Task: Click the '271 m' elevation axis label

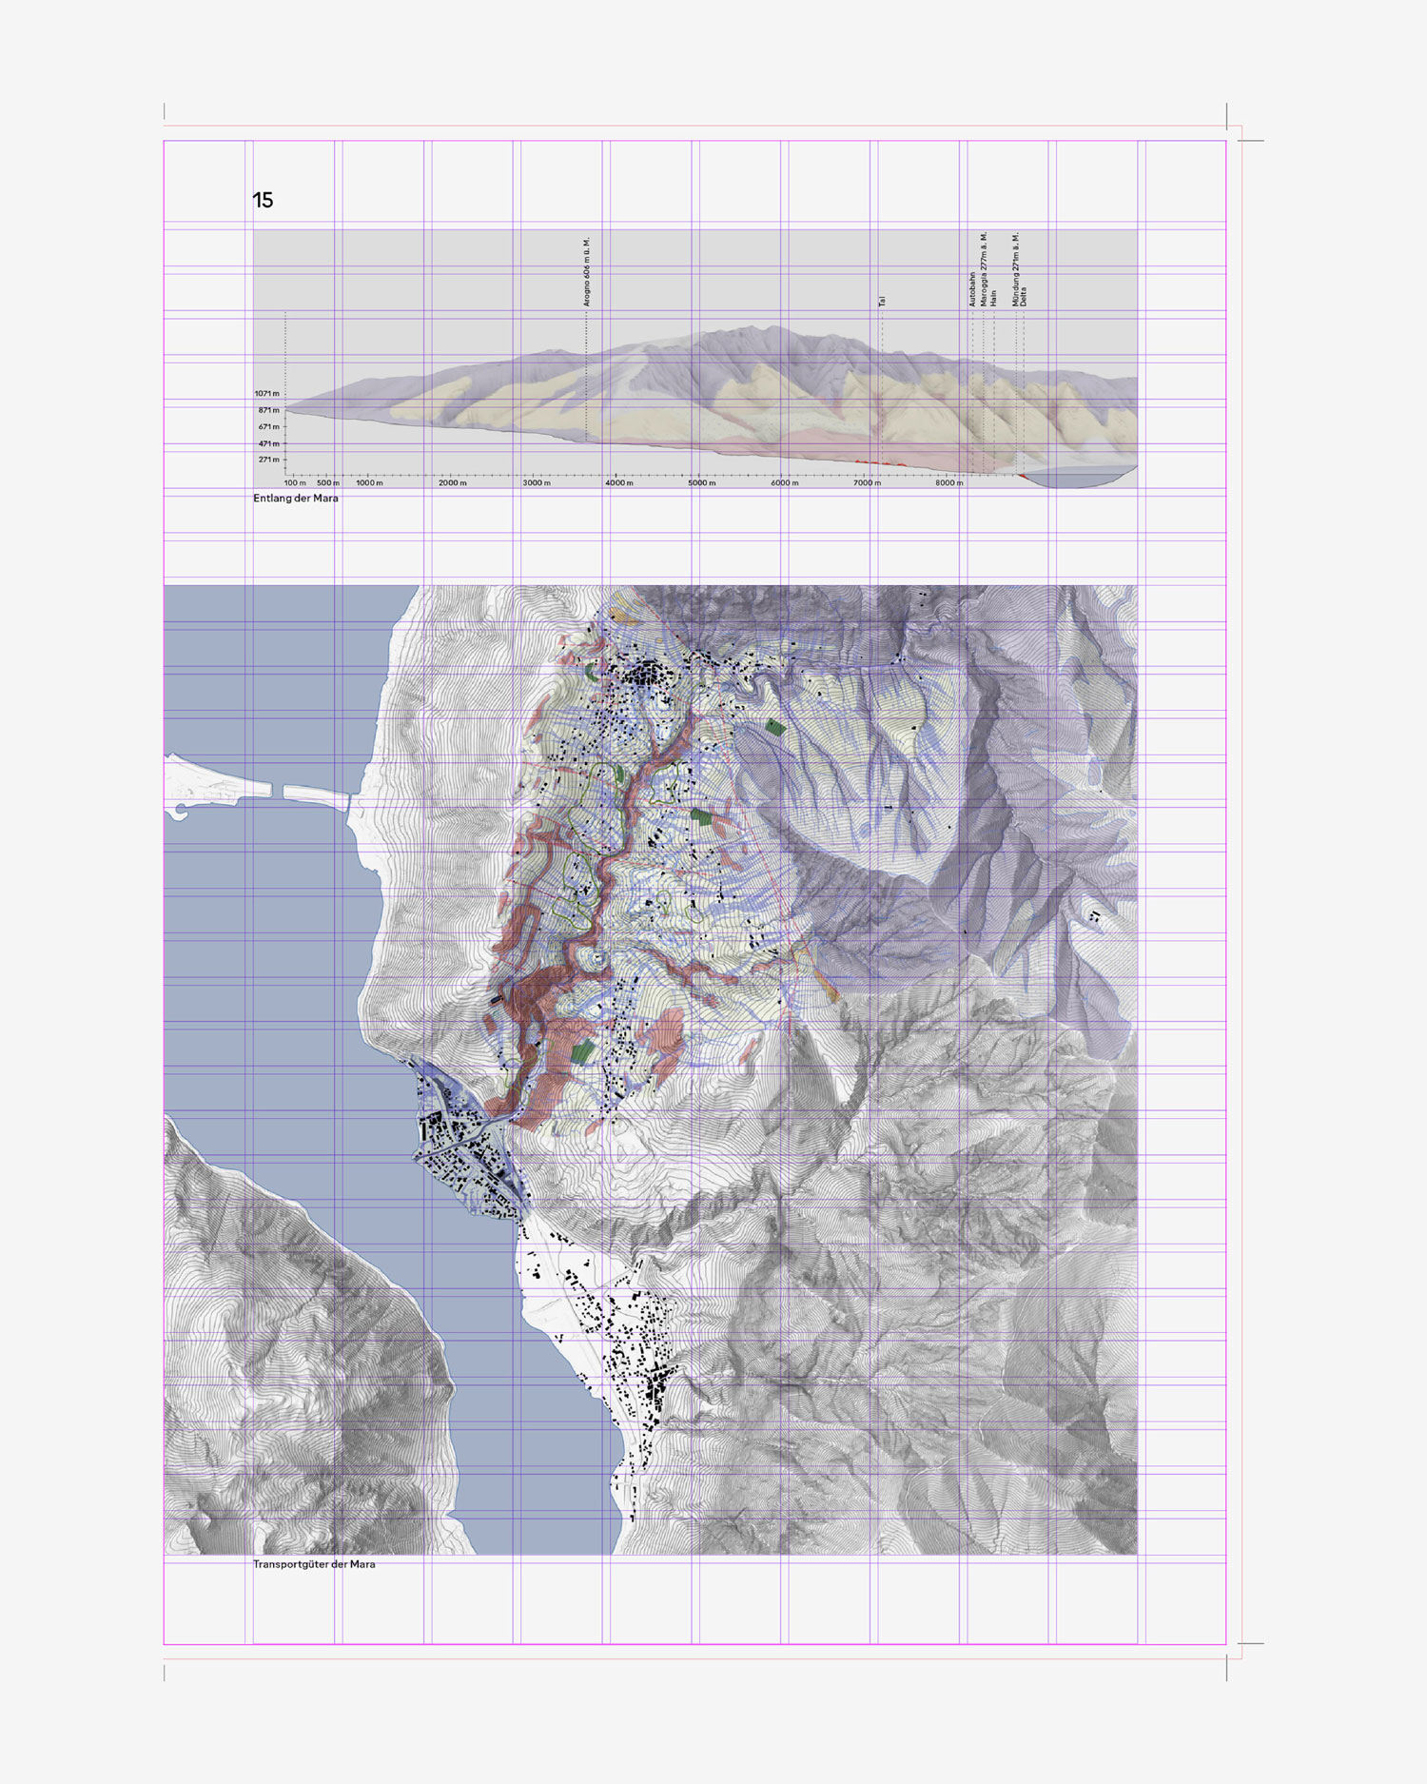Action: [x=268, y=461]
